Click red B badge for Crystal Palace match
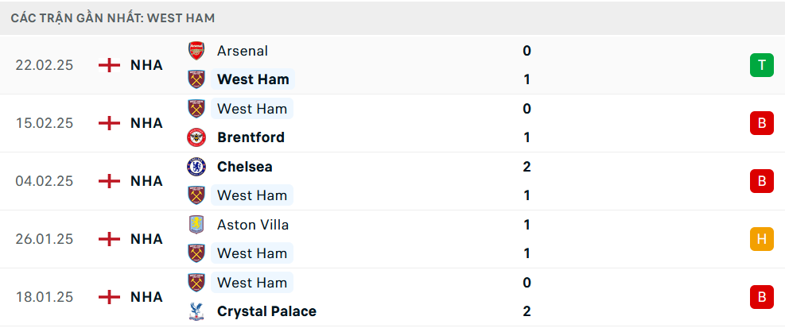Screen dimensions: 785x328 click(x=761, y=297)
